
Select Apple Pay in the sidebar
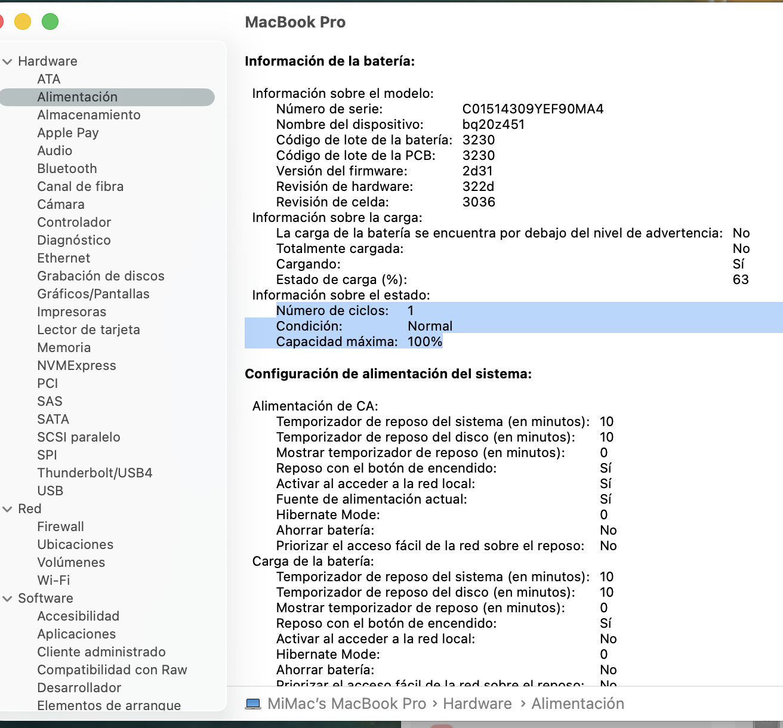click(68, 133)
